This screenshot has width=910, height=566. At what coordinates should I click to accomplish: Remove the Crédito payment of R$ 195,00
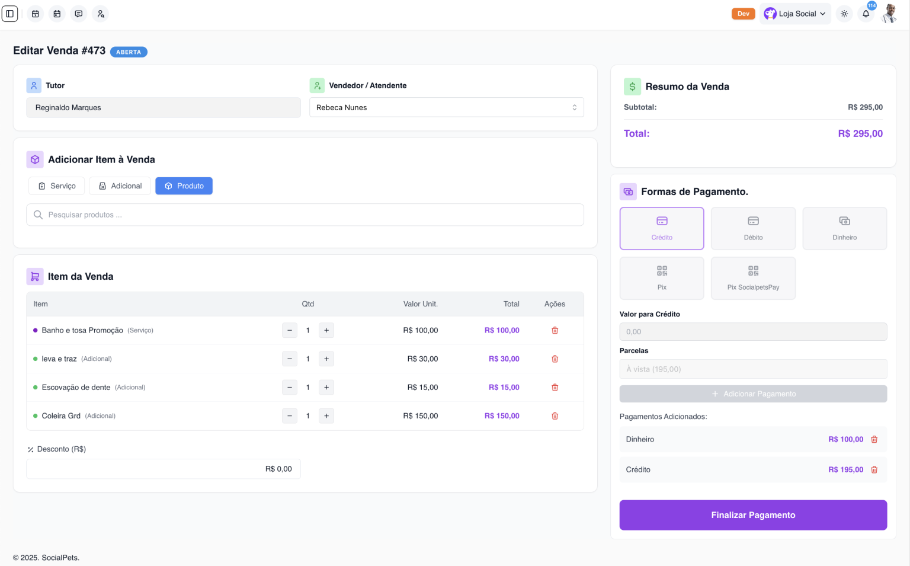[x=874, y=470]
